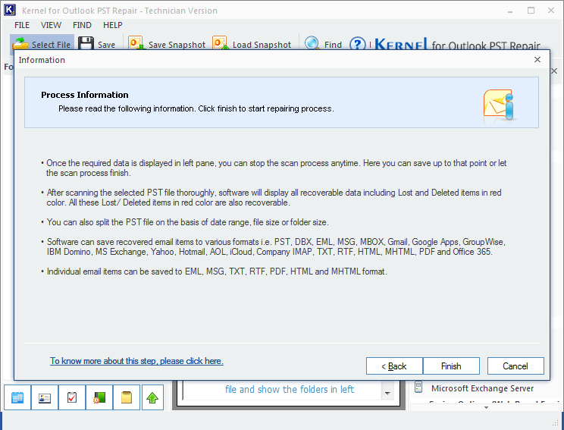Viewport: 564px width, 430px height.
Task: Follow the 'To know more about this step' link
Action: 136,361
